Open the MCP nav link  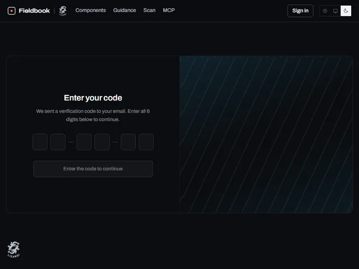click(x=169, y=10)
